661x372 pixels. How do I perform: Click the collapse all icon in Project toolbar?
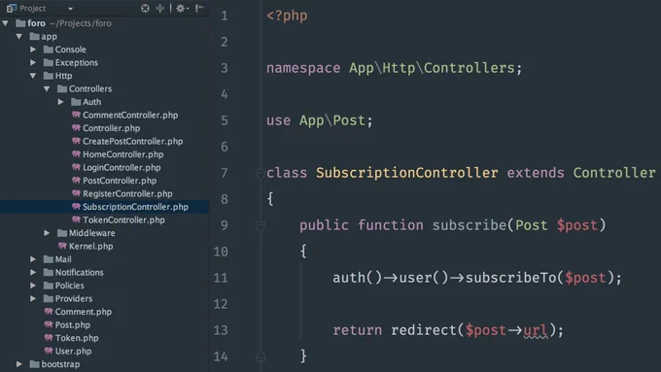[x=160, y=8]
